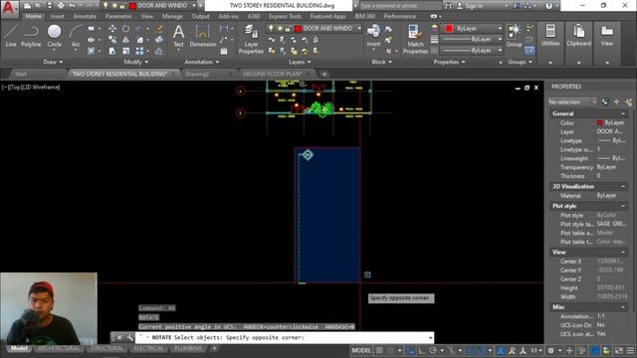Viewport: 637px width, 358px height.
Task: Select the Text annotation tool
Action: (178, 36)
